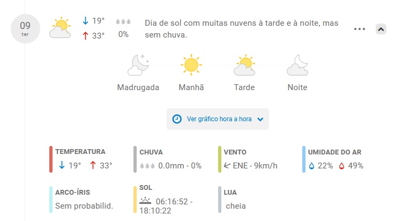Click the sunrise icon under SOL
The width and height of the screenshot is (395, 221).
click(x=145, y=201)
